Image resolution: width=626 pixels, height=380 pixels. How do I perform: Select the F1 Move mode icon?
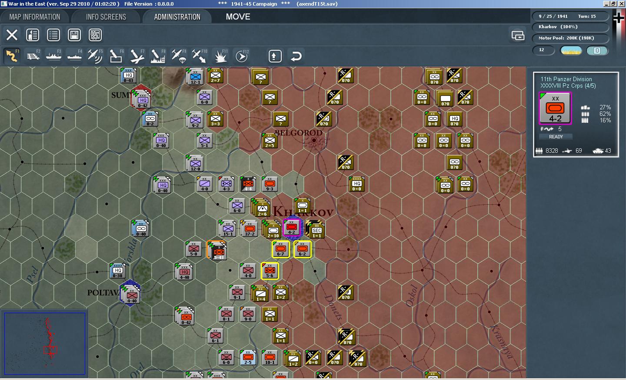[x=12, y=56]
